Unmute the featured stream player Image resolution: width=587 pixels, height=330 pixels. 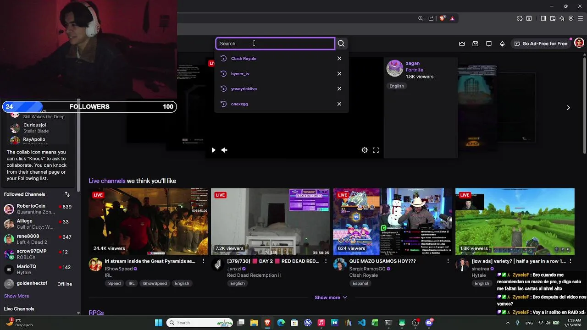(x=224, y=150)
